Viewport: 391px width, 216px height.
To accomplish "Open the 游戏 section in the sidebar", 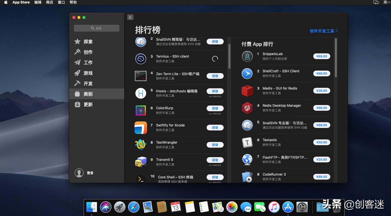I will tap(88, 73).
